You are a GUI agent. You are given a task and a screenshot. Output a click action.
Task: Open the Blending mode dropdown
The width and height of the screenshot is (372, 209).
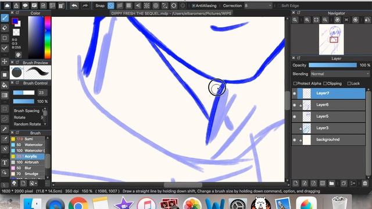pyautogui.click(x=340, y=74)
